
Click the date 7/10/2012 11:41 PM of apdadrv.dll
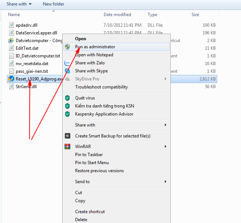(122, 25)
